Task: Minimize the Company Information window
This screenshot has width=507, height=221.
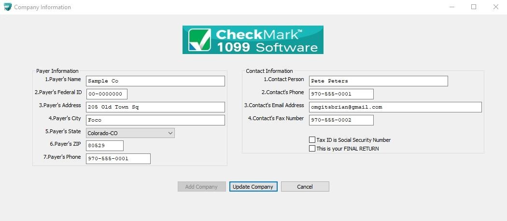Action: coord(451,7)
